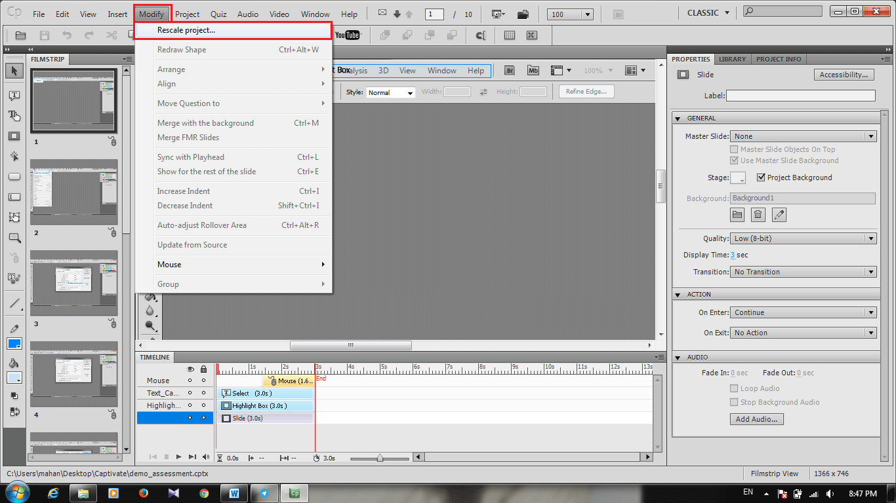The width and height of the screenshot is (896, 503).
Task: Click the Show grid icon in toolbar
Action: click(510, 35)
